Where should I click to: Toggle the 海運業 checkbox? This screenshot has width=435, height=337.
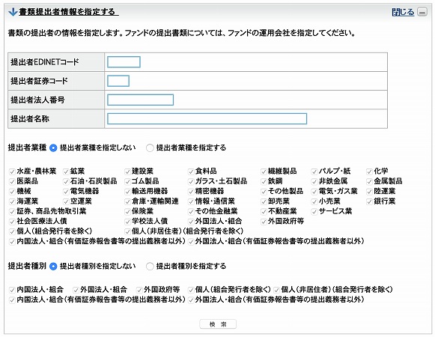pyautogui.click(x=12, y=201)
